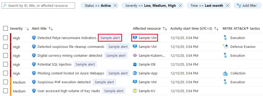Click Execution tactic icon in PHP execution row
Image resolution: width=263 pixels, height=96 pixels.
(225, 82)
